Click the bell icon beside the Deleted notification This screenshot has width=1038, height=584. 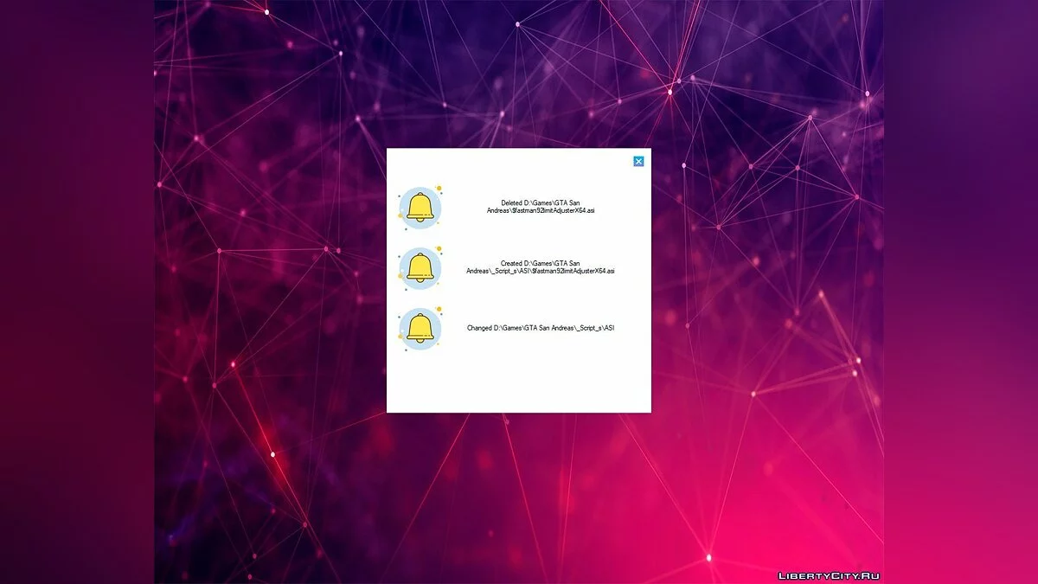click(x=420, y=208)
